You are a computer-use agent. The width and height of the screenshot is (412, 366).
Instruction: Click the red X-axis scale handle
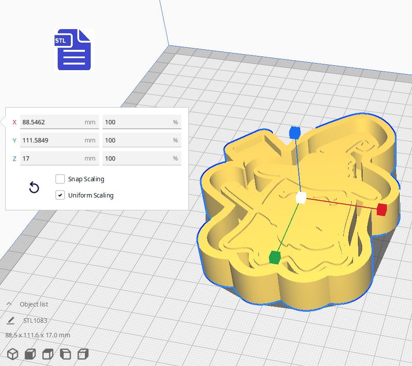[382, 210]
